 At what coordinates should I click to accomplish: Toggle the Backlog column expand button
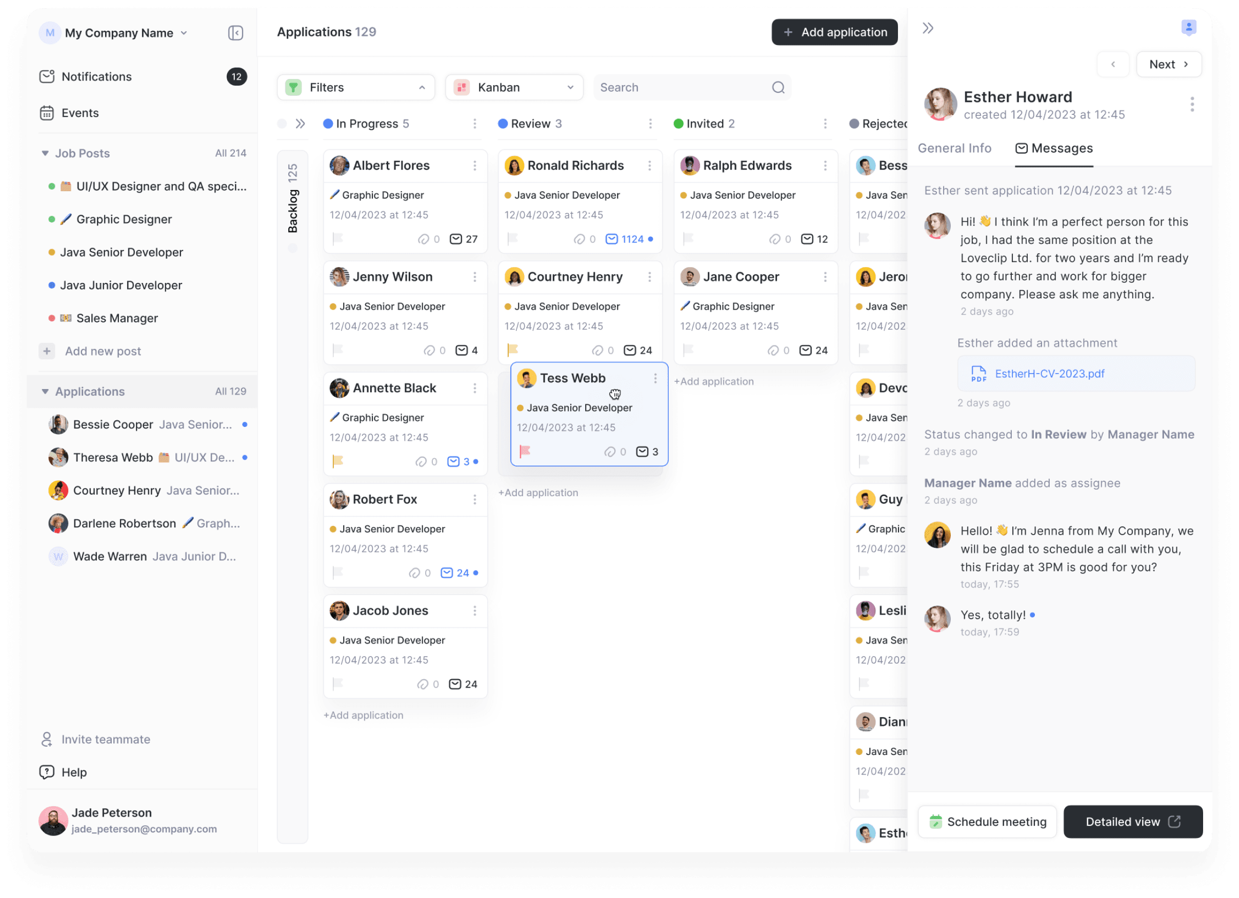point(301,123)
